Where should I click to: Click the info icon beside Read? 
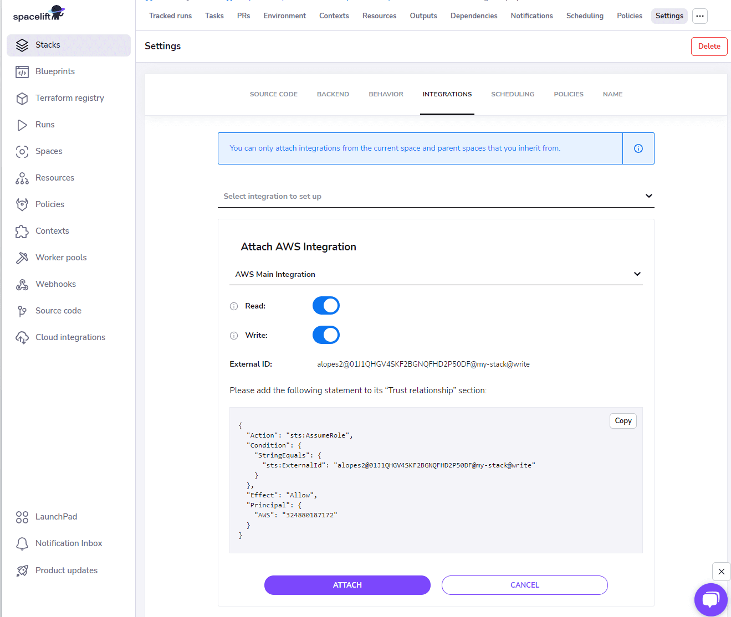(x=234, y=306)
